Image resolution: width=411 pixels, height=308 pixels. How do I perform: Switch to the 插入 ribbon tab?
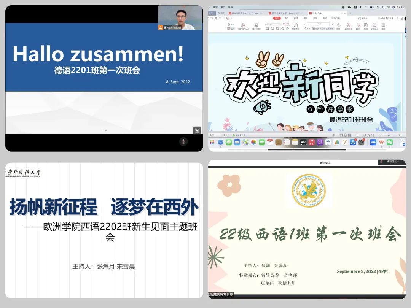[x=287, y=18]
